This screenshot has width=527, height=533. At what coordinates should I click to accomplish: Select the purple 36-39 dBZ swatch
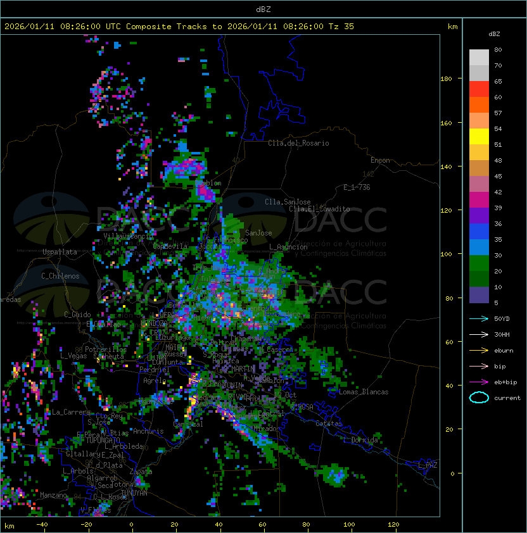click(479, 215)
